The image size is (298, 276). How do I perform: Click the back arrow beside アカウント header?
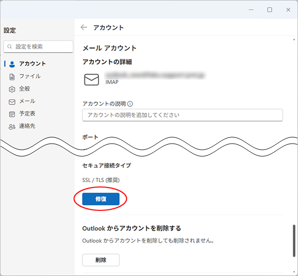click(84, 27)
